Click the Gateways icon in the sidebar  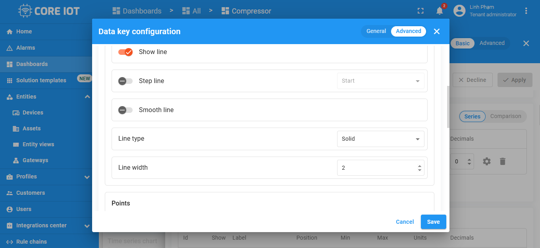click(16, 161)
